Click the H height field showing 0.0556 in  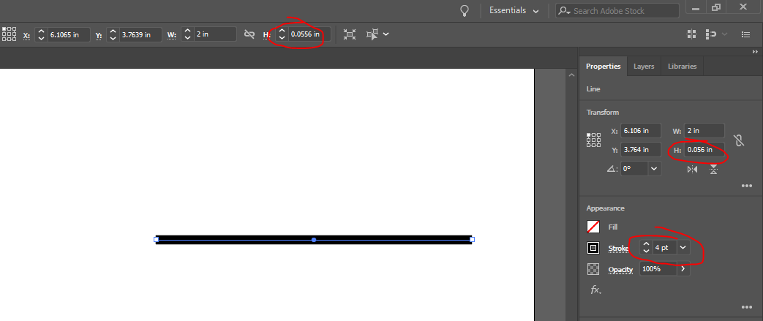click(309, 34)
